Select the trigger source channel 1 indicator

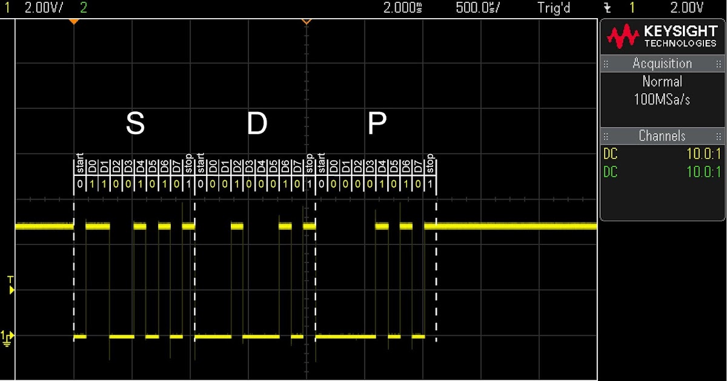tap(631, 8)
